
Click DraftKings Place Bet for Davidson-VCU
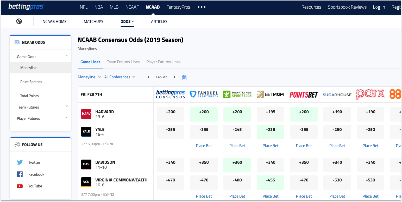coord(237,196)
